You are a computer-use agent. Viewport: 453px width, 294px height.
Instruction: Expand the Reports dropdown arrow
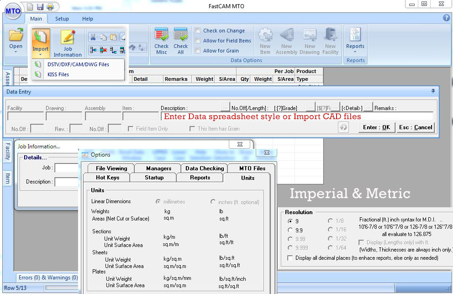(355, 52)
